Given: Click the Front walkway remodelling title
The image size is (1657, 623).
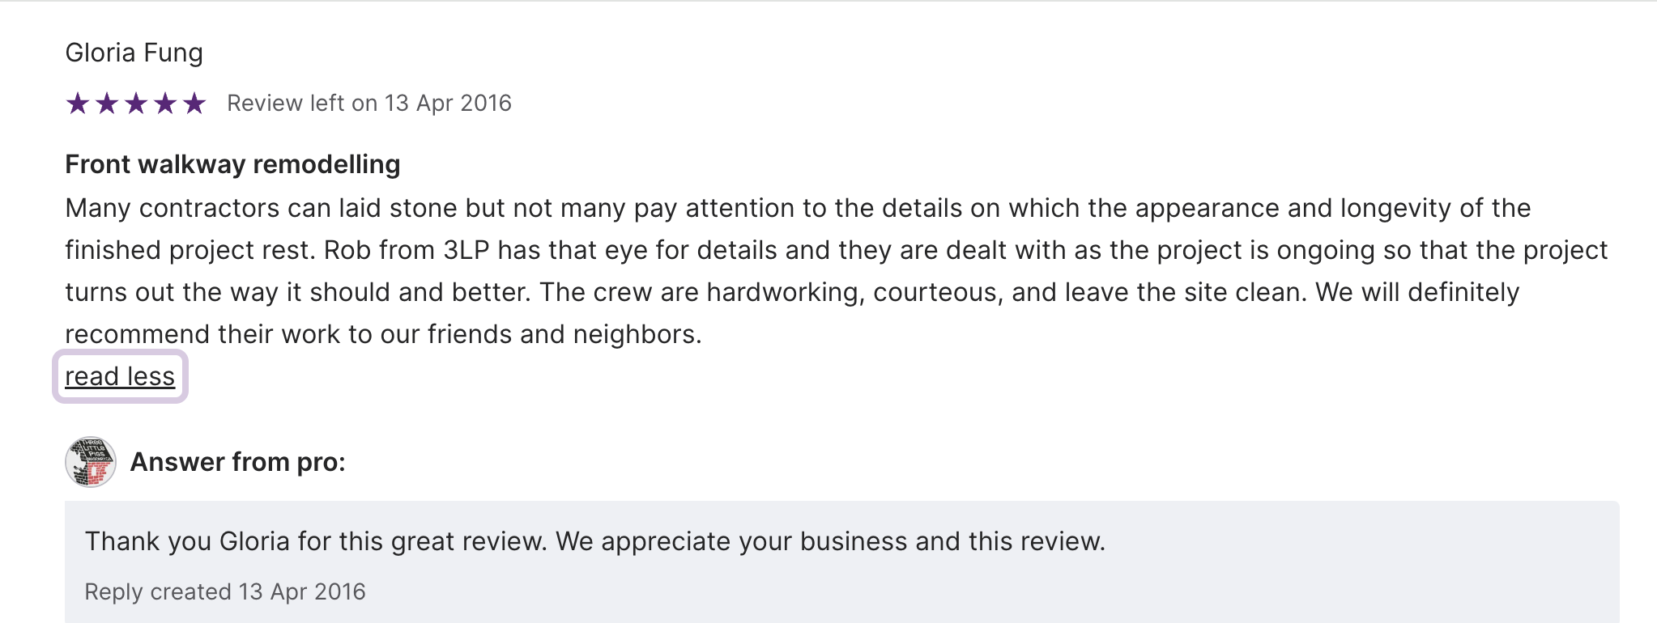Looking at the screenshot, I should tap(232, 164).
